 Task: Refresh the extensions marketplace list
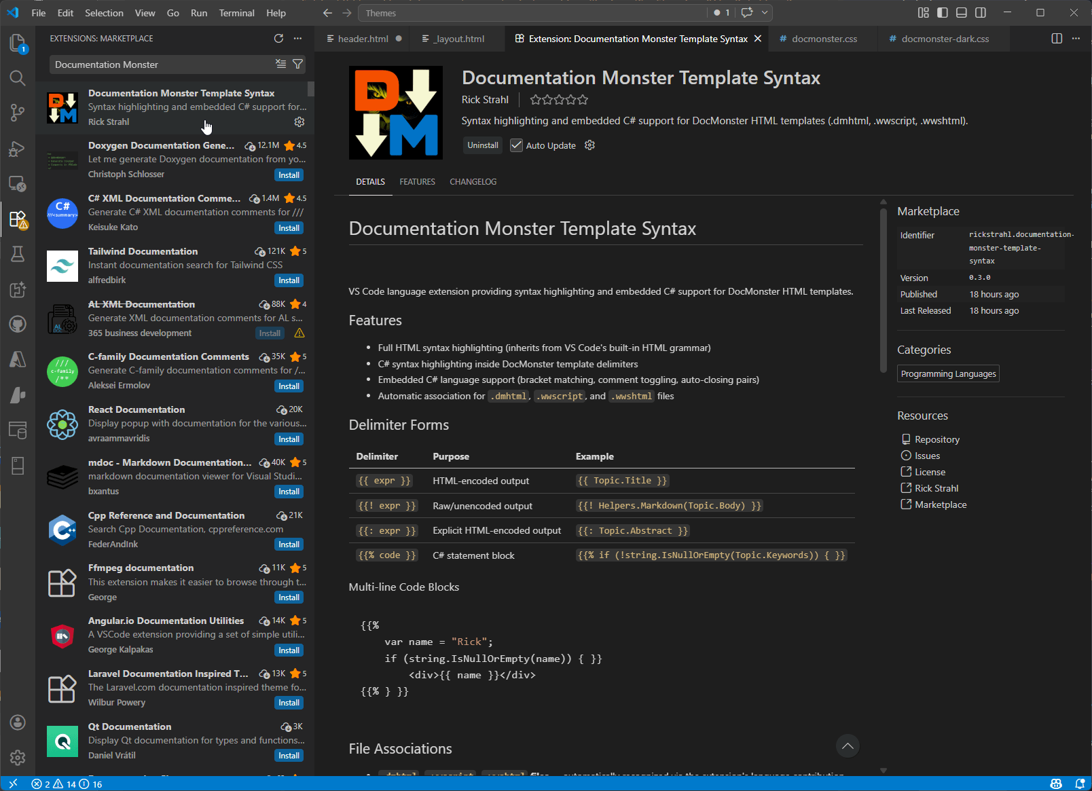(278, 39)
